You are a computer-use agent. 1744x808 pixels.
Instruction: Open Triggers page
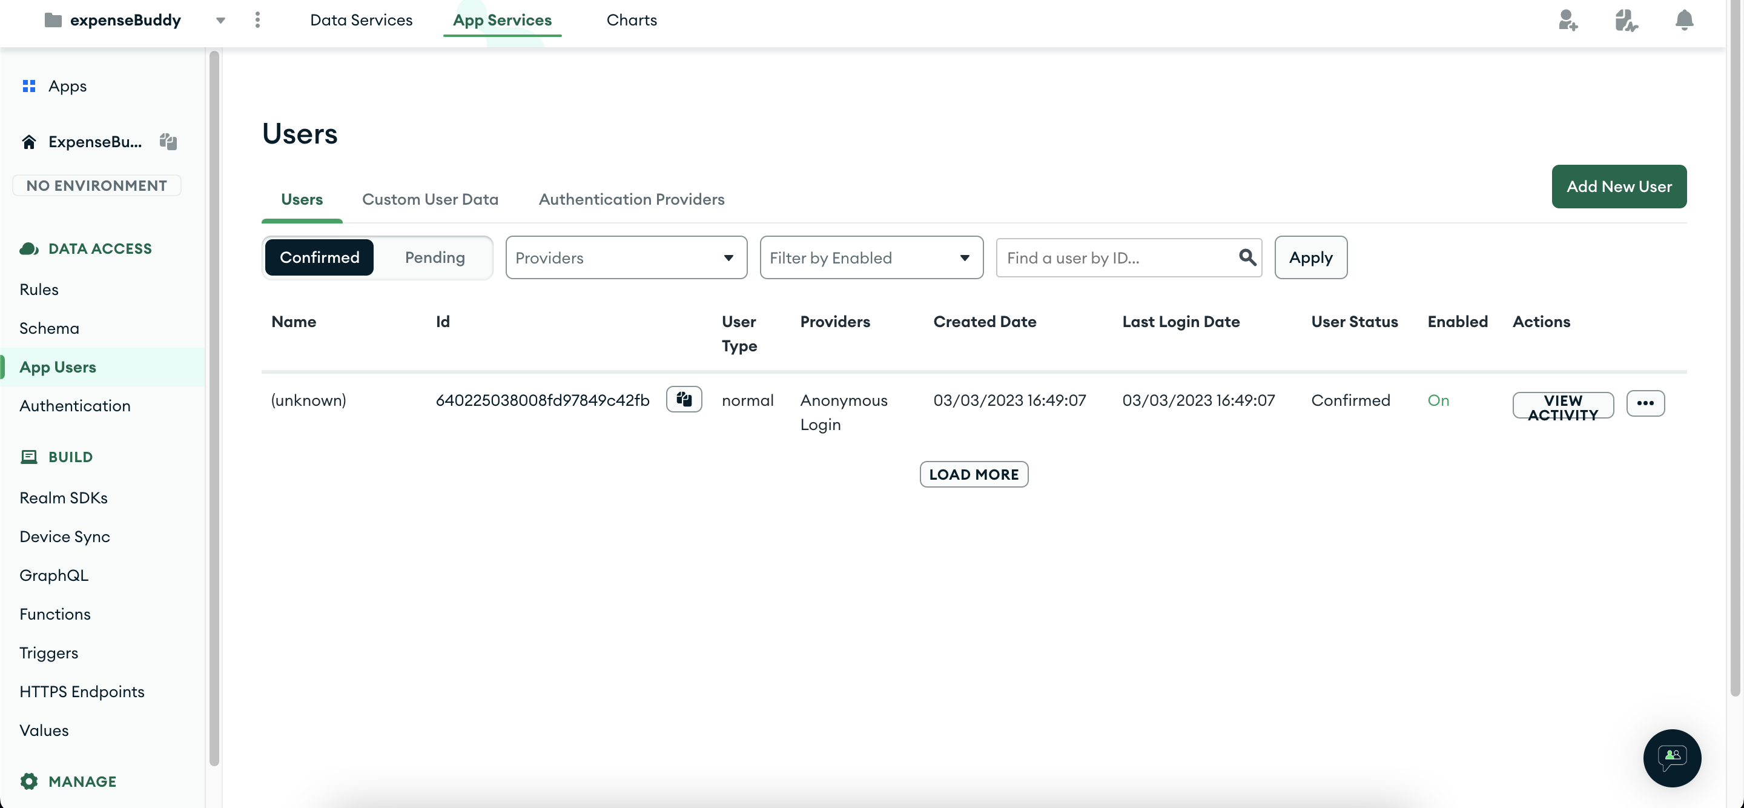[48, 653]
